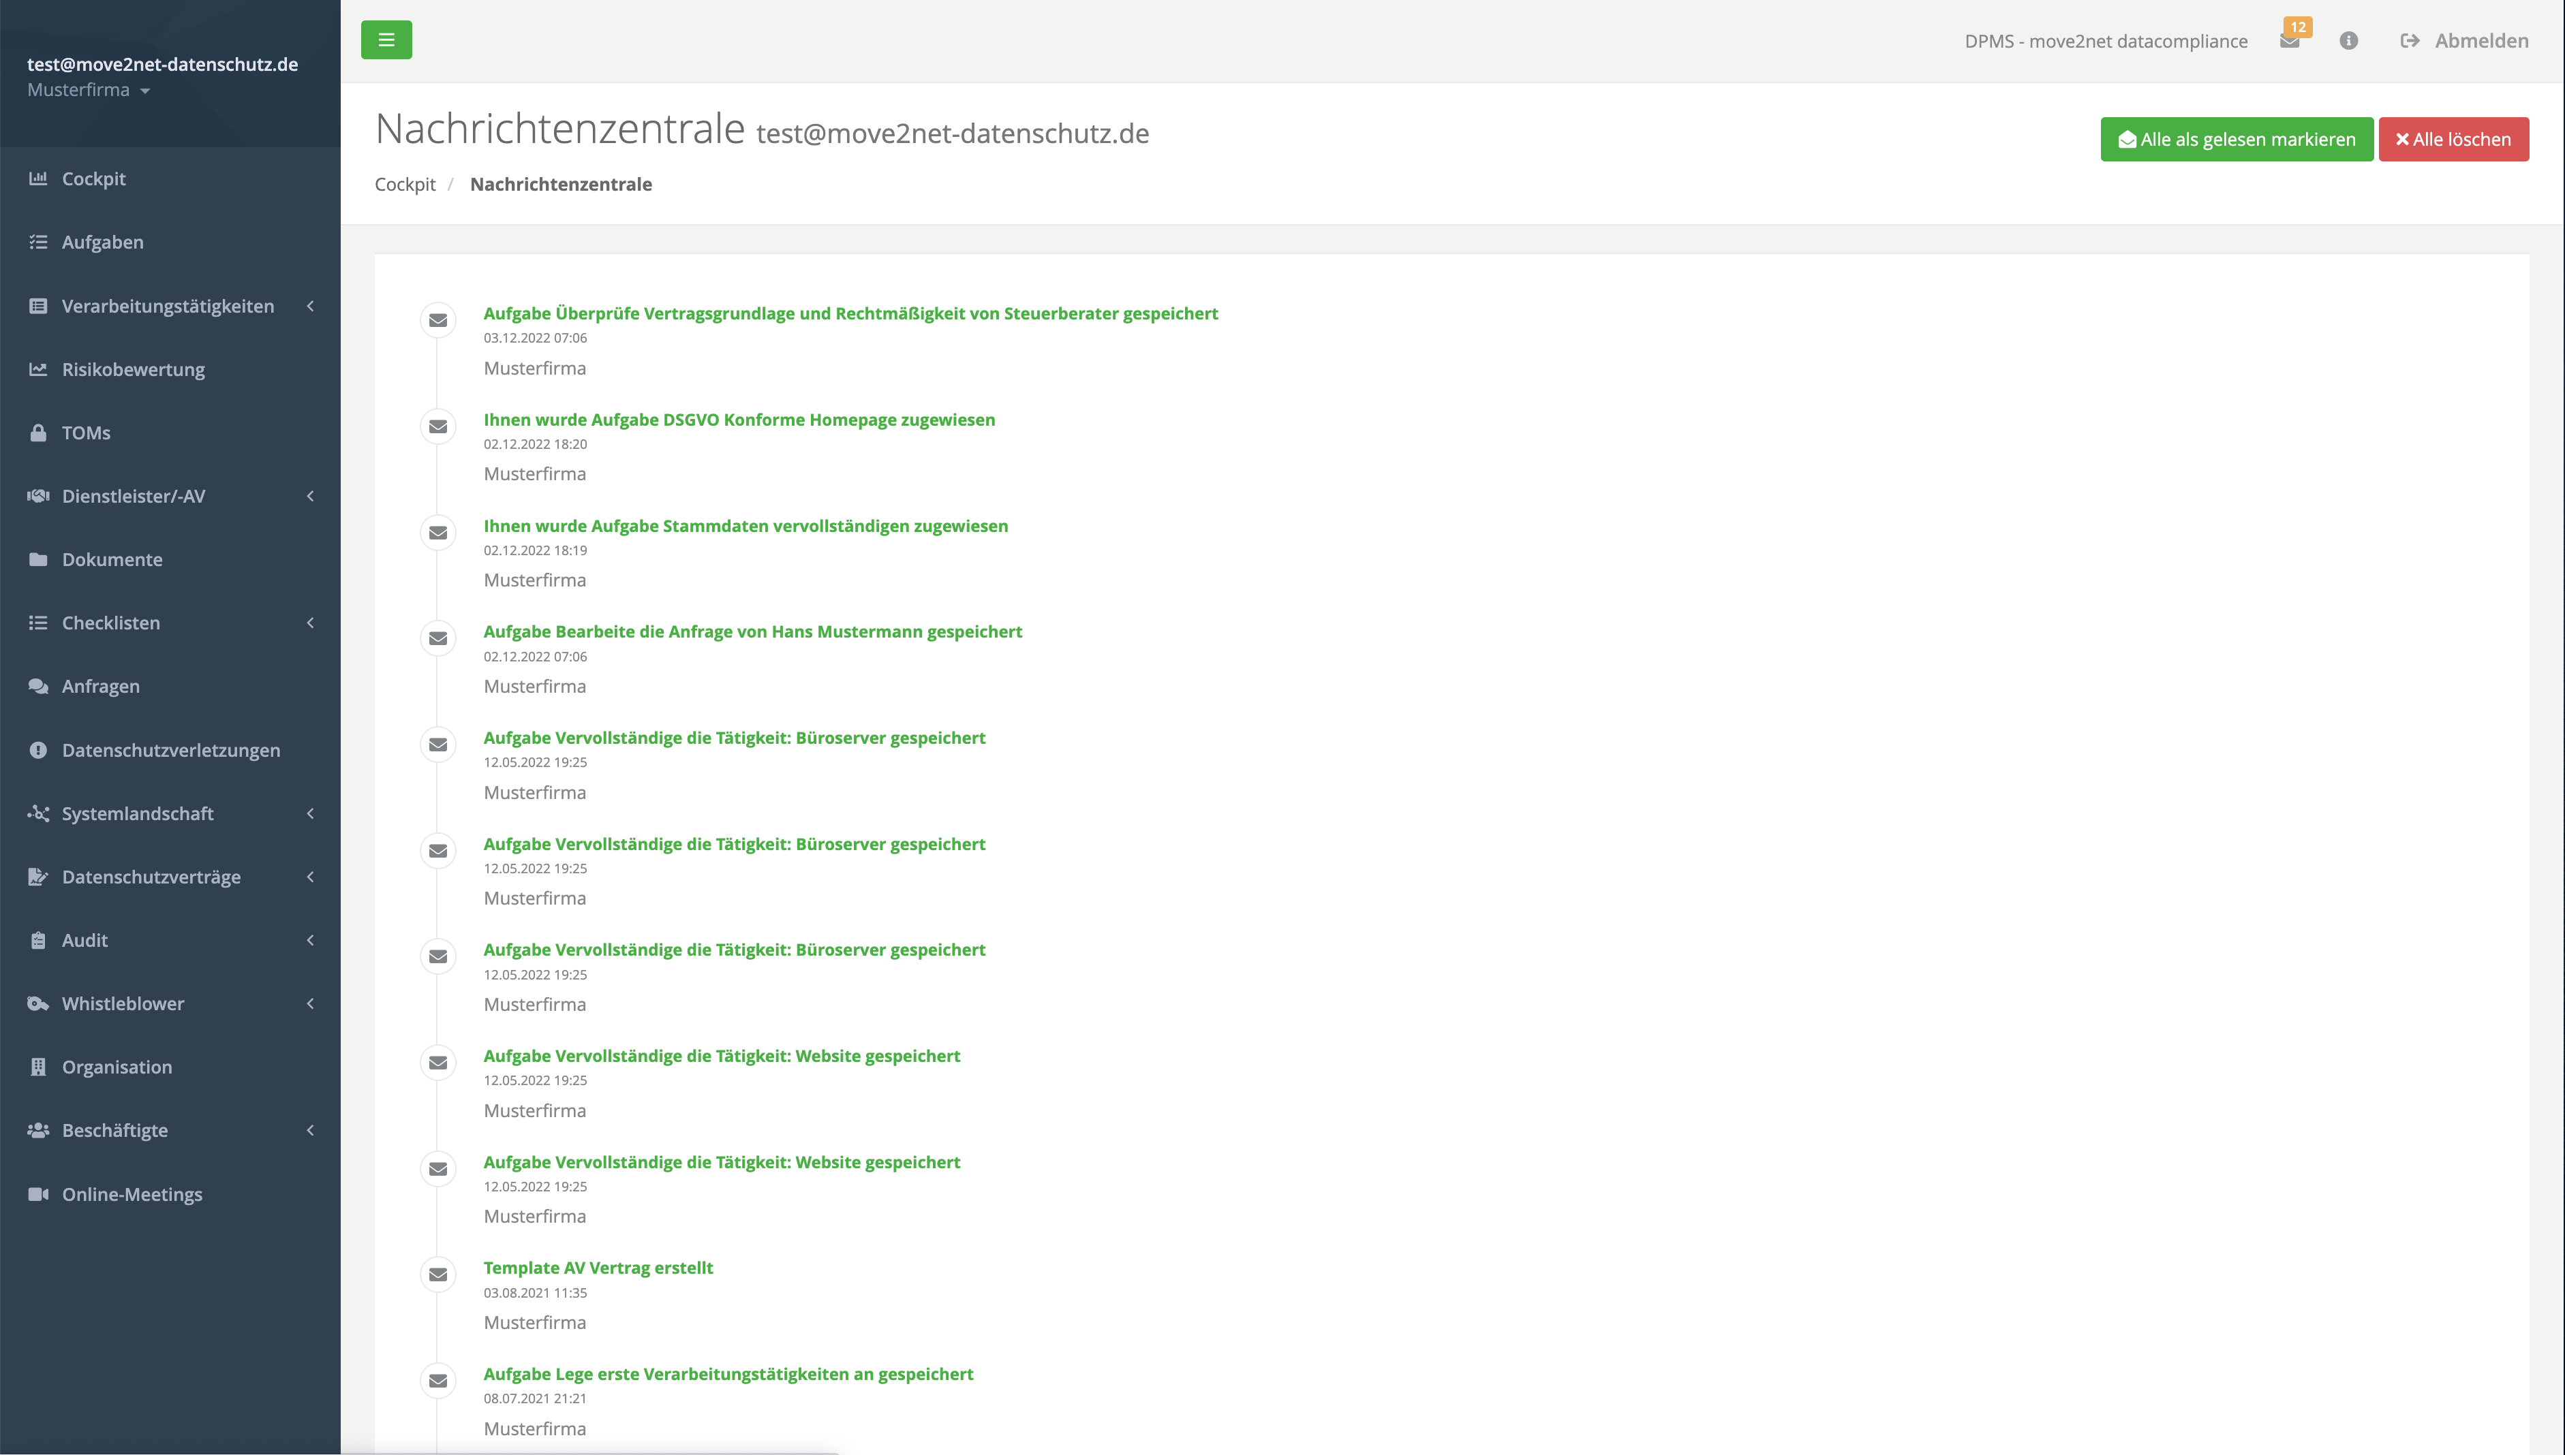
Task: Click envelope icon beside Hans Mustermann message
Action: pos(437,638)
